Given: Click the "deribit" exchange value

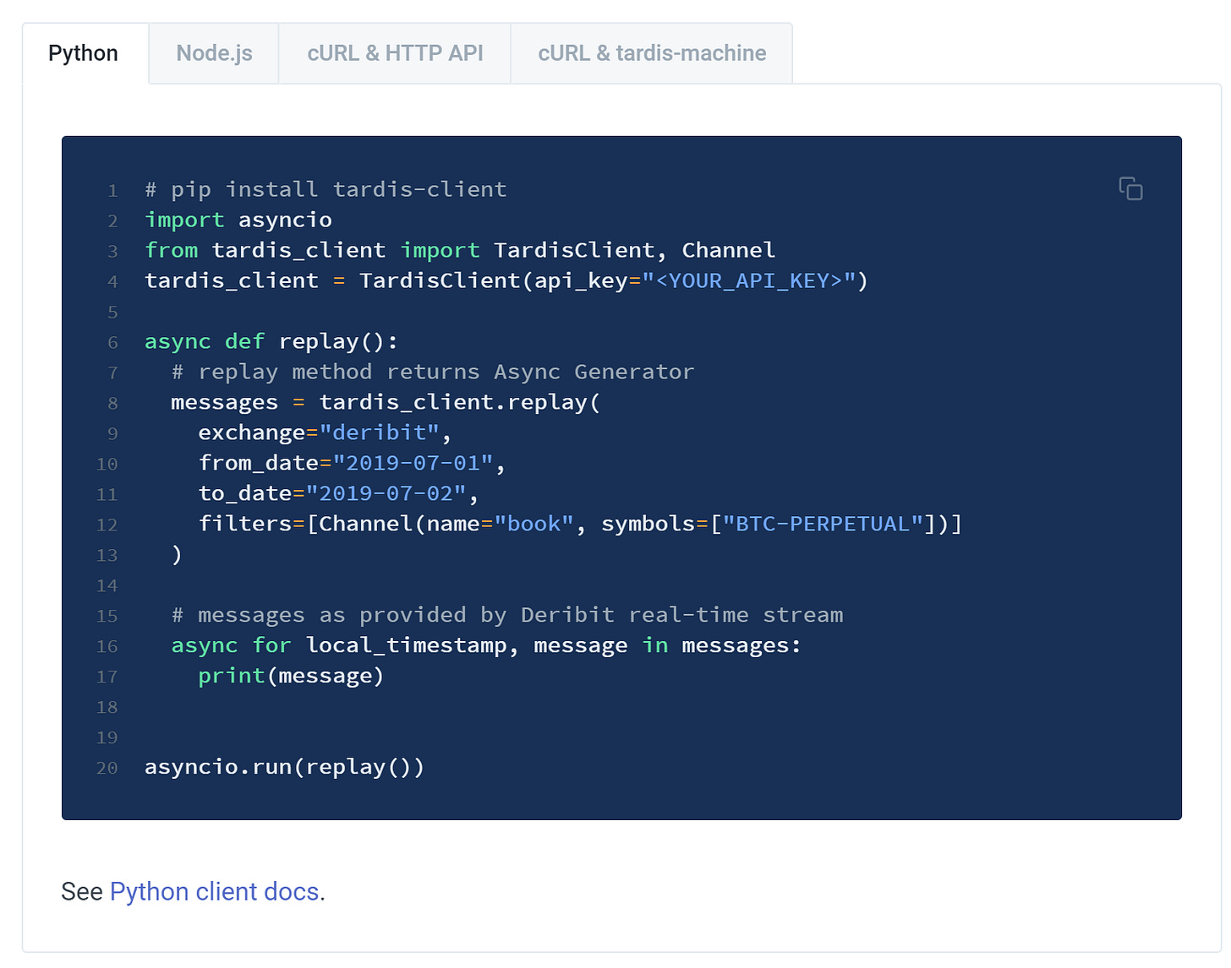Looking at the screenshot, I should click(379, 432).
